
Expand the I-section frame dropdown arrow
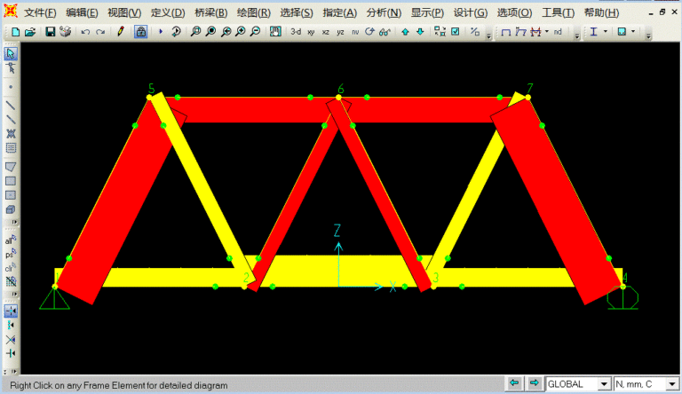[x=607, y=32]
